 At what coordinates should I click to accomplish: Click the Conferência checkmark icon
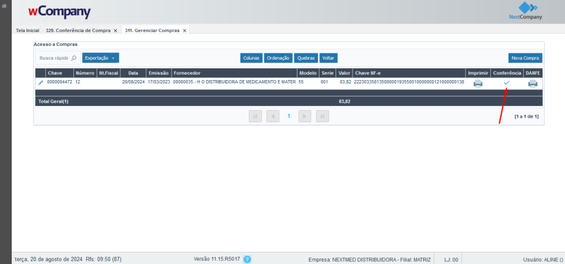507,83
